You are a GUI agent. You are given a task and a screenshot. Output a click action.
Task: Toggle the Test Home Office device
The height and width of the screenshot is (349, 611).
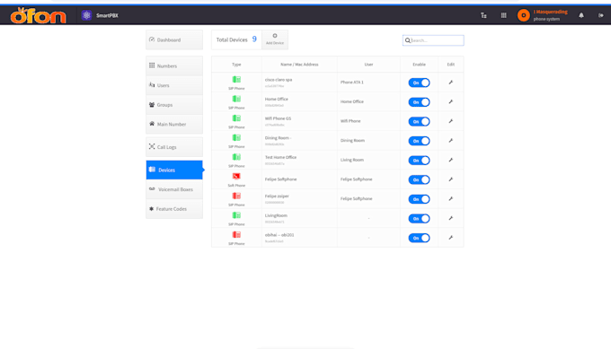[419, 161]
